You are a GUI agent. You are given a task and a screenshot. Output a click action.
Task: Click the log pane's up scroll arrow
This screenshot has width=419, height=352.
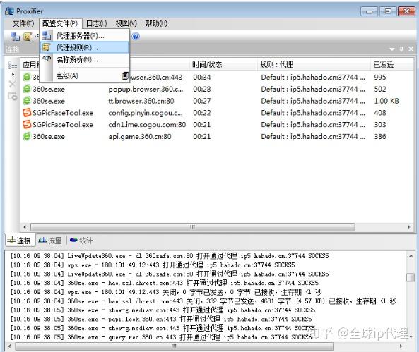pyautogui.click(x=411, y=256)
